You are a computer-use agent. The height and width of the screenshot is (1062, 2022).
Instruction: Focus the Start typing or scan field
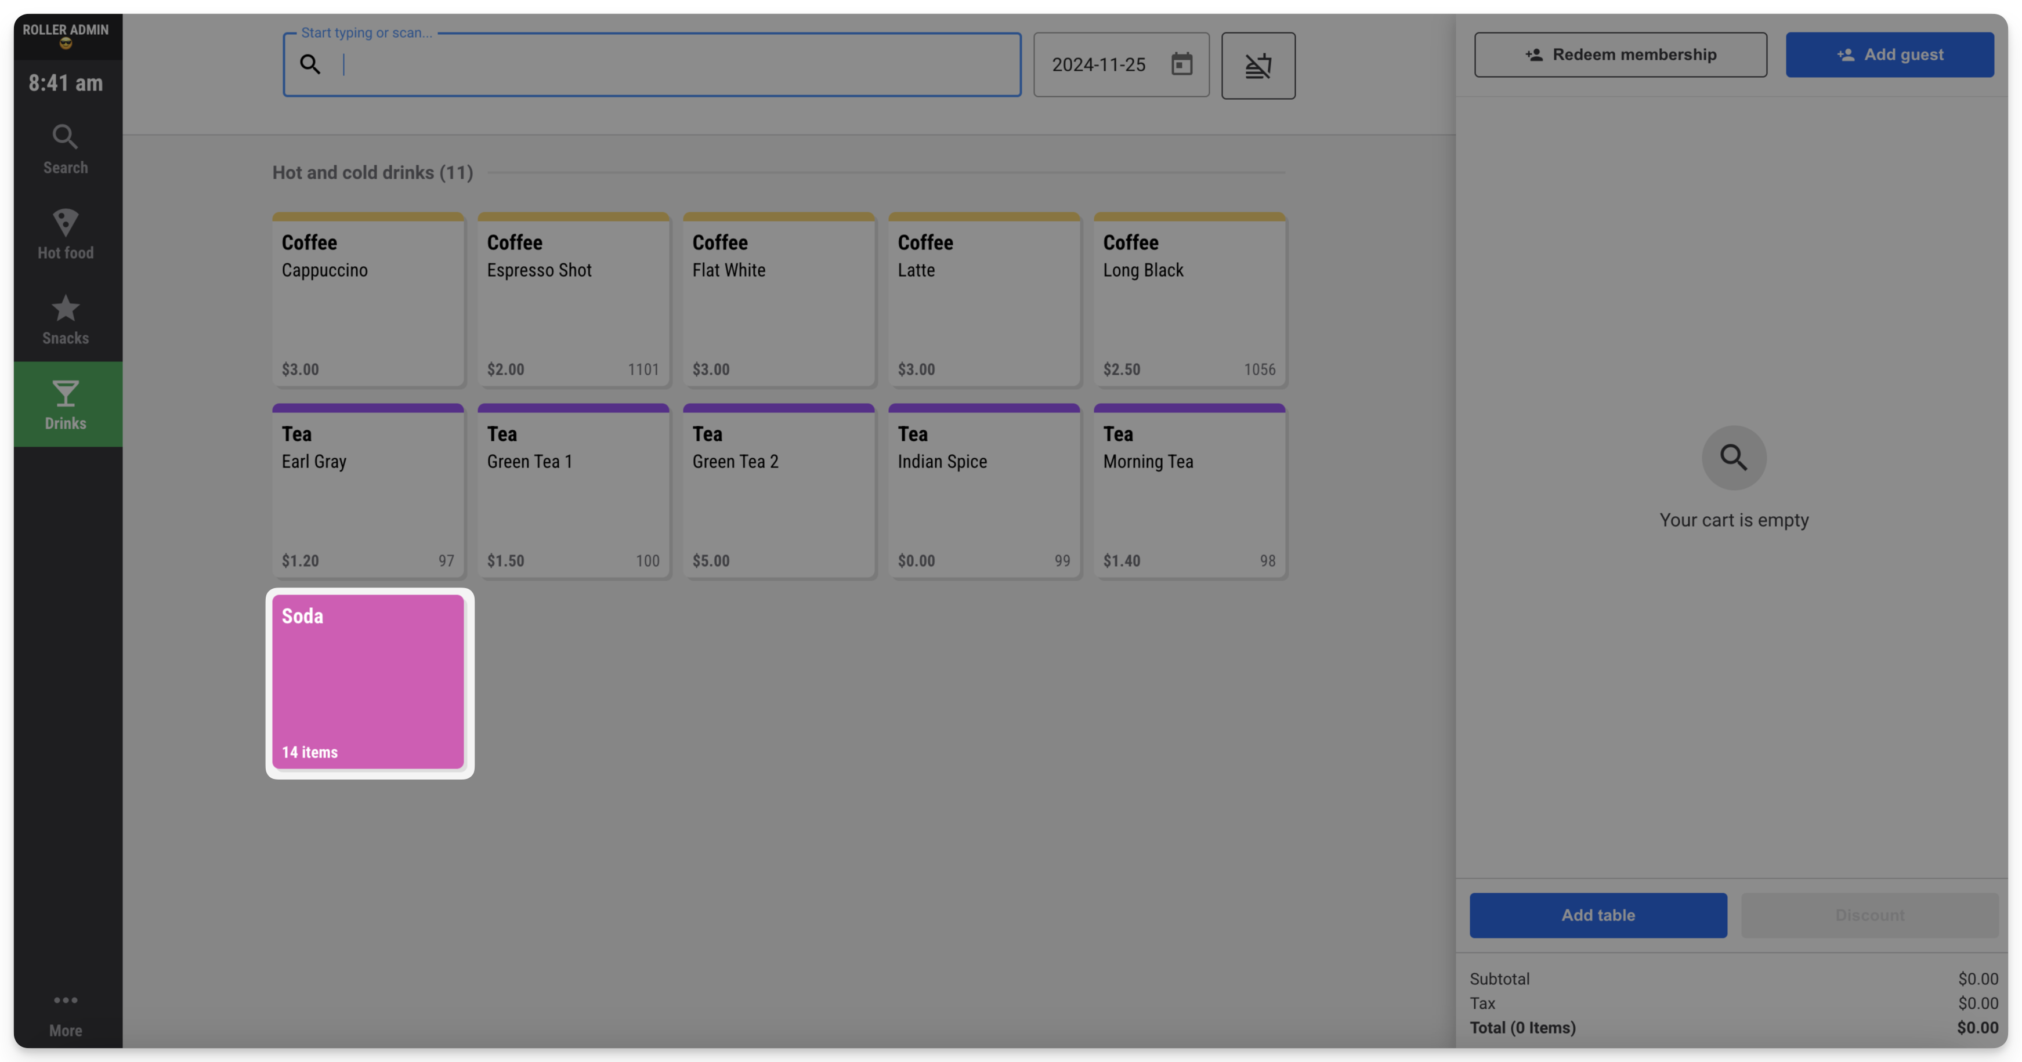(x=652, y=64)
